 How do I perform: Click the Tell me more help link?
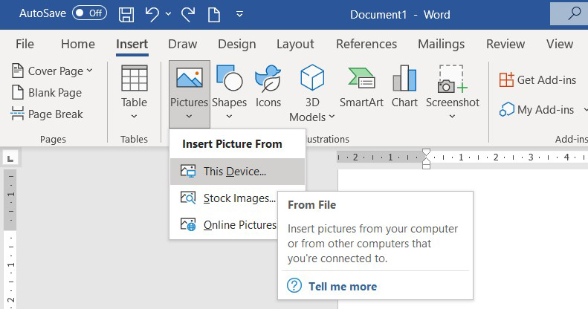tap(343, 287)
